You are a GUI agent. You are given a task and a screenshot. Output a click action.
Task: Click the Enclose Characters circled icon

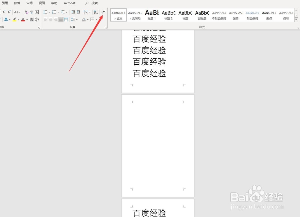point(37,19)
